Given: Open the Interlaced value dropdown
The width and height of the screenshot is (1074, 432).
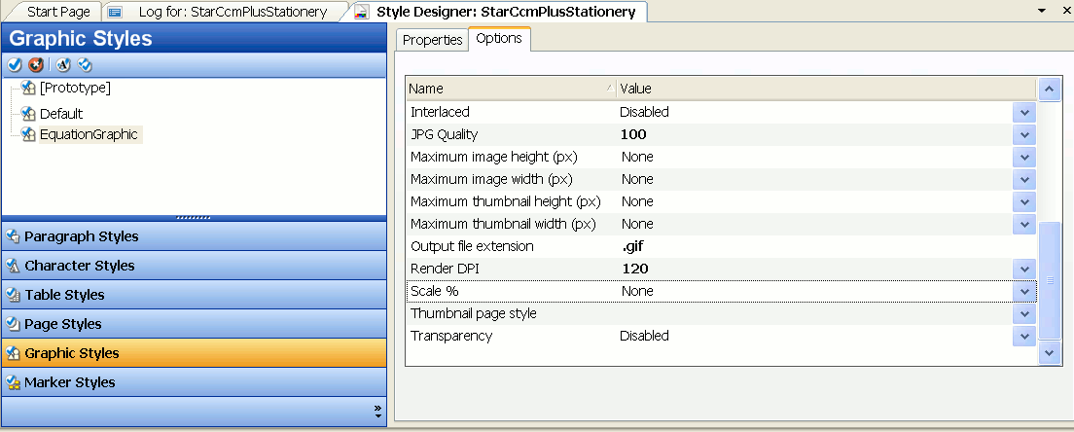Looking at the screenshot, I should 1024,113.
